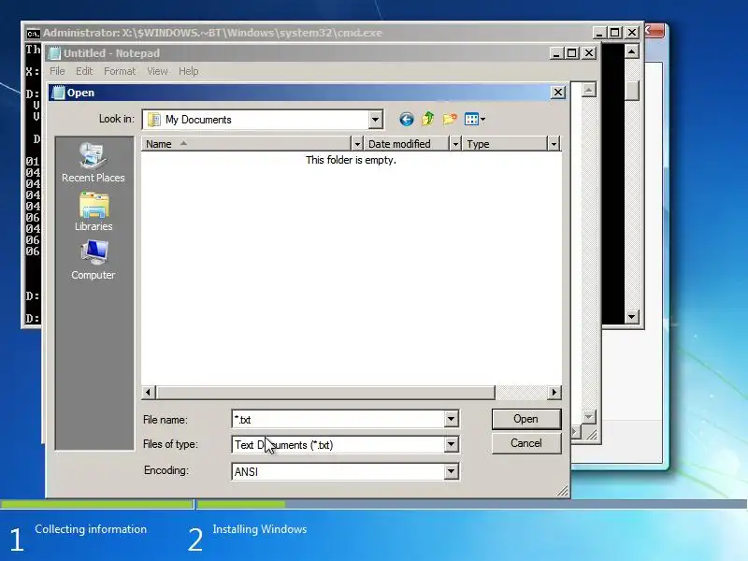Open Libraries in the places sidebar
Screen dimensions: 748x561
(x=93, y=212)
